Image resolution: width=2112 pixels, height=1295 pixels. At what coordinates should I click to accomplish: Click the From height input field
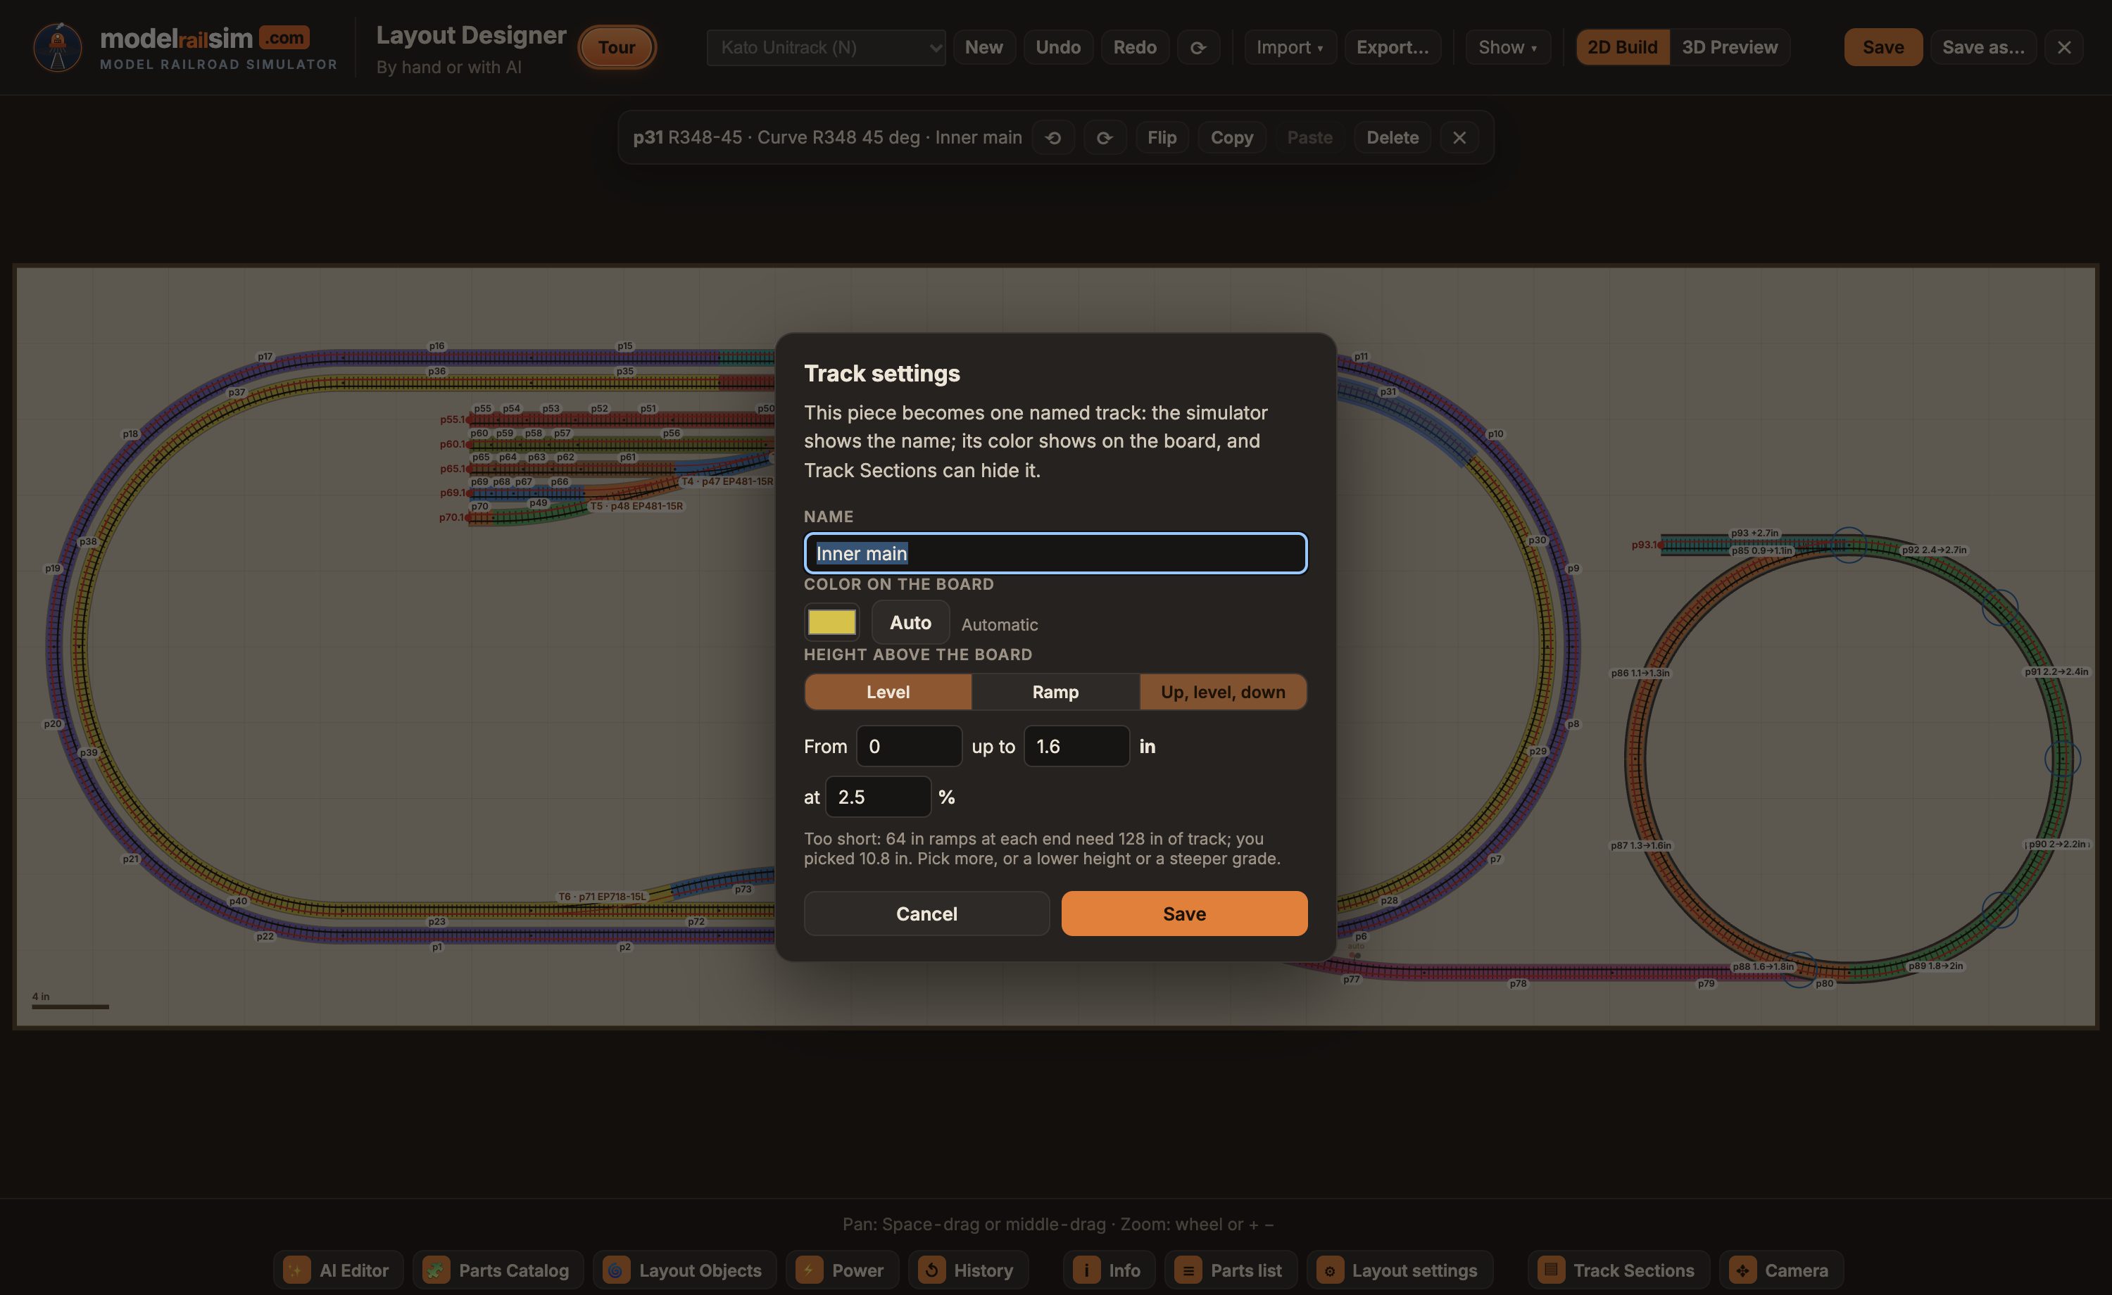[x=909, y=745]
